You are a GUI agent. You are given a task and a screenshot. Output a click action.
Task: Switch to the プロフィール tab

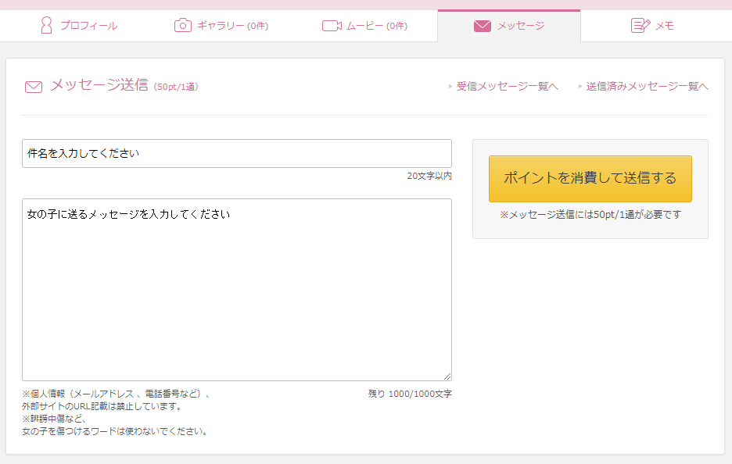click(88, 26)
